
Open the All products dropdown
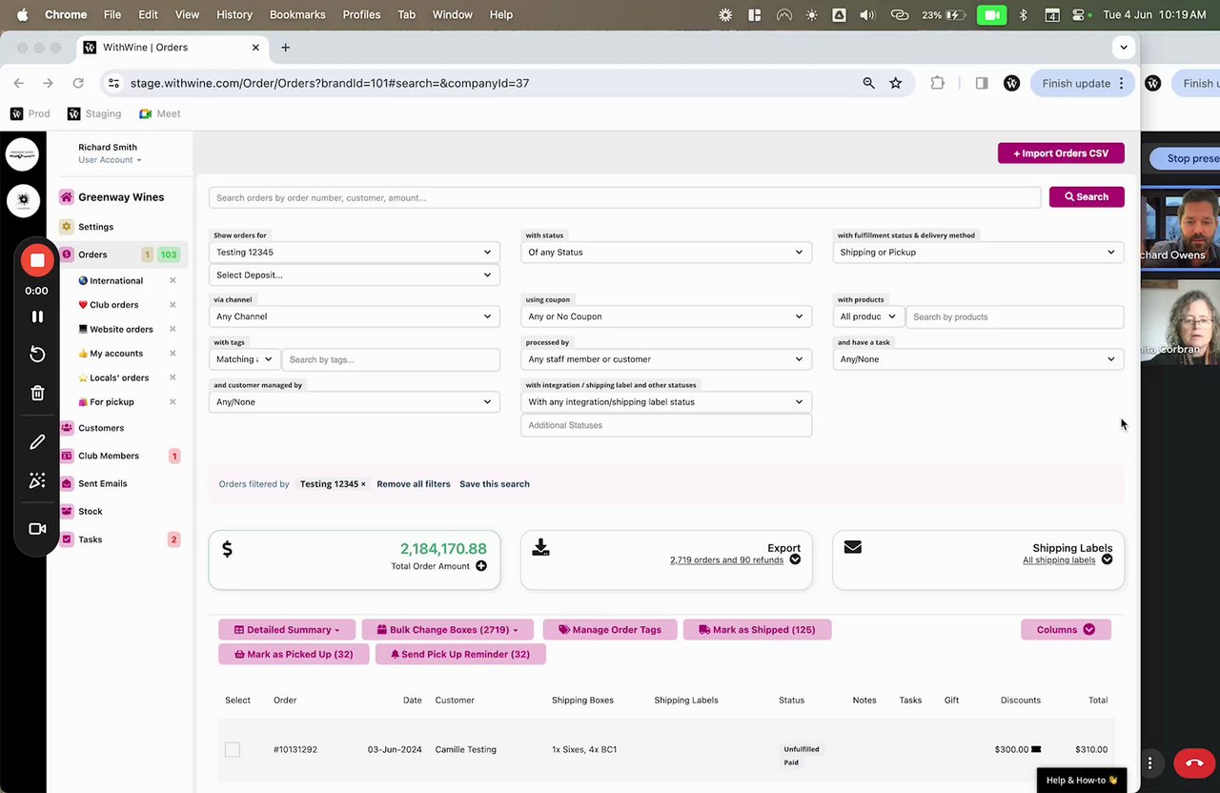[868, 316]
